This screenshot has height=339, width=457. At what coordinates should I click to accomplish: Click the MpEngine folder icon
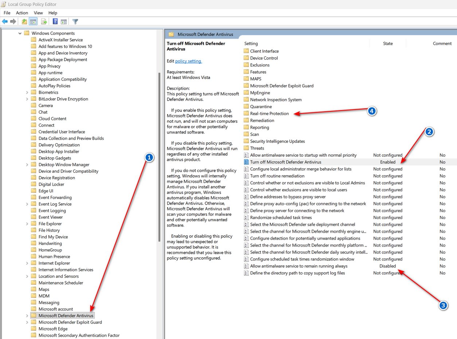(x=246, y=93)
